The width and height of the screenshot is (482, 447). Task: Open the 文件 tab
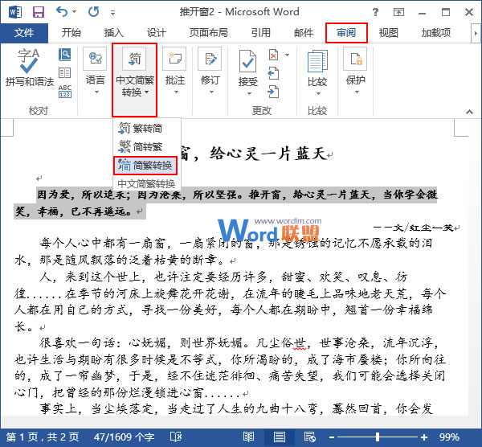click(24, 33)
